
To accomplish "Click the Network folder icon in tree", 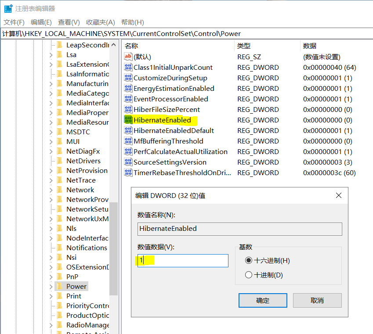I will (59, 190).
